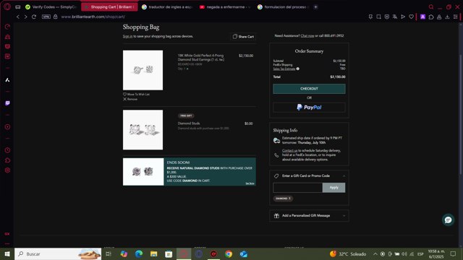Click the pin icon in the address bar toolbar

[370, 17]
